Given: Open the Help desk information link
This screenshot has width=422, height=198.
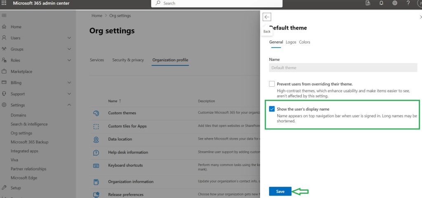Looking at the screenshot, I should click(128, 152).
